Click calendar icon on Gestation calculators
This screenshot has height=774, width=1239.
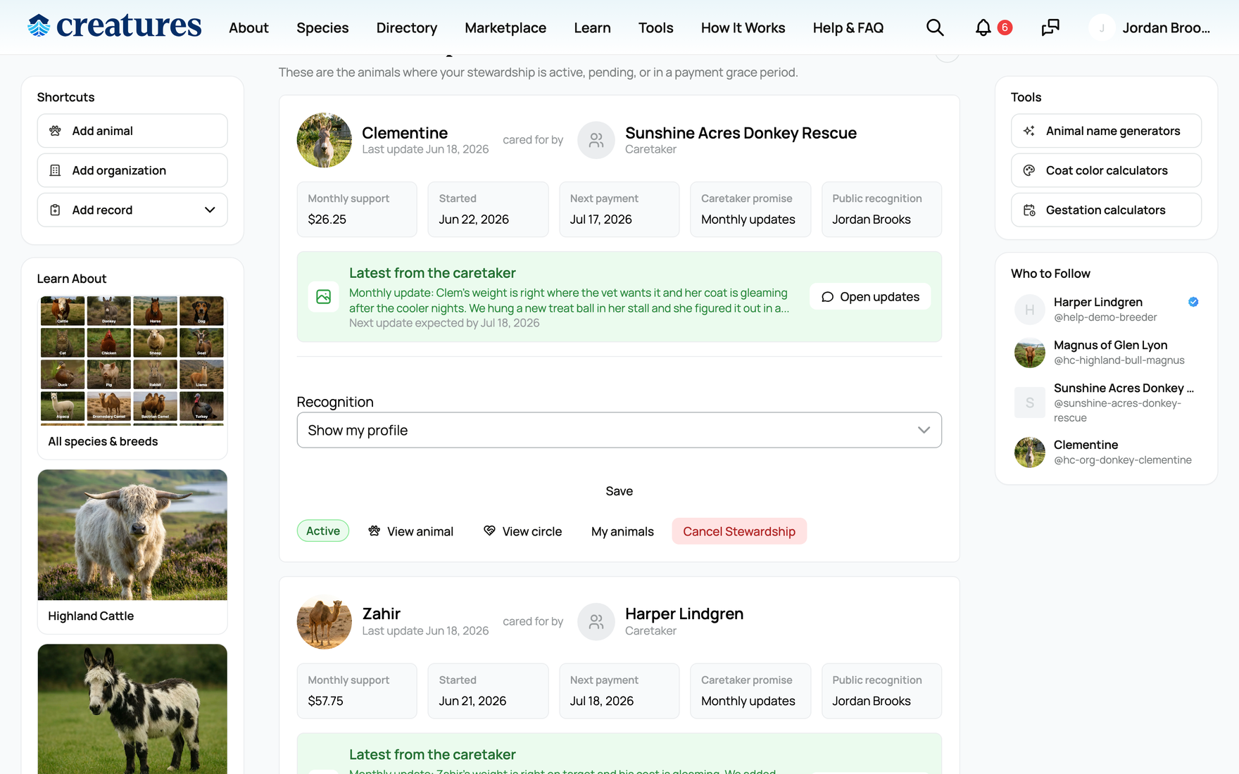pos(1029,210)
